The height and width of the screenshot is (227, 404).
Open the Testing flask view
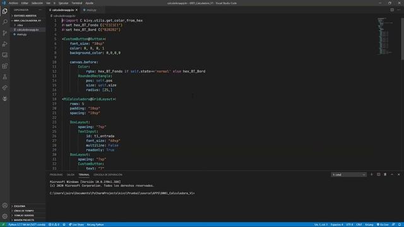4,77
